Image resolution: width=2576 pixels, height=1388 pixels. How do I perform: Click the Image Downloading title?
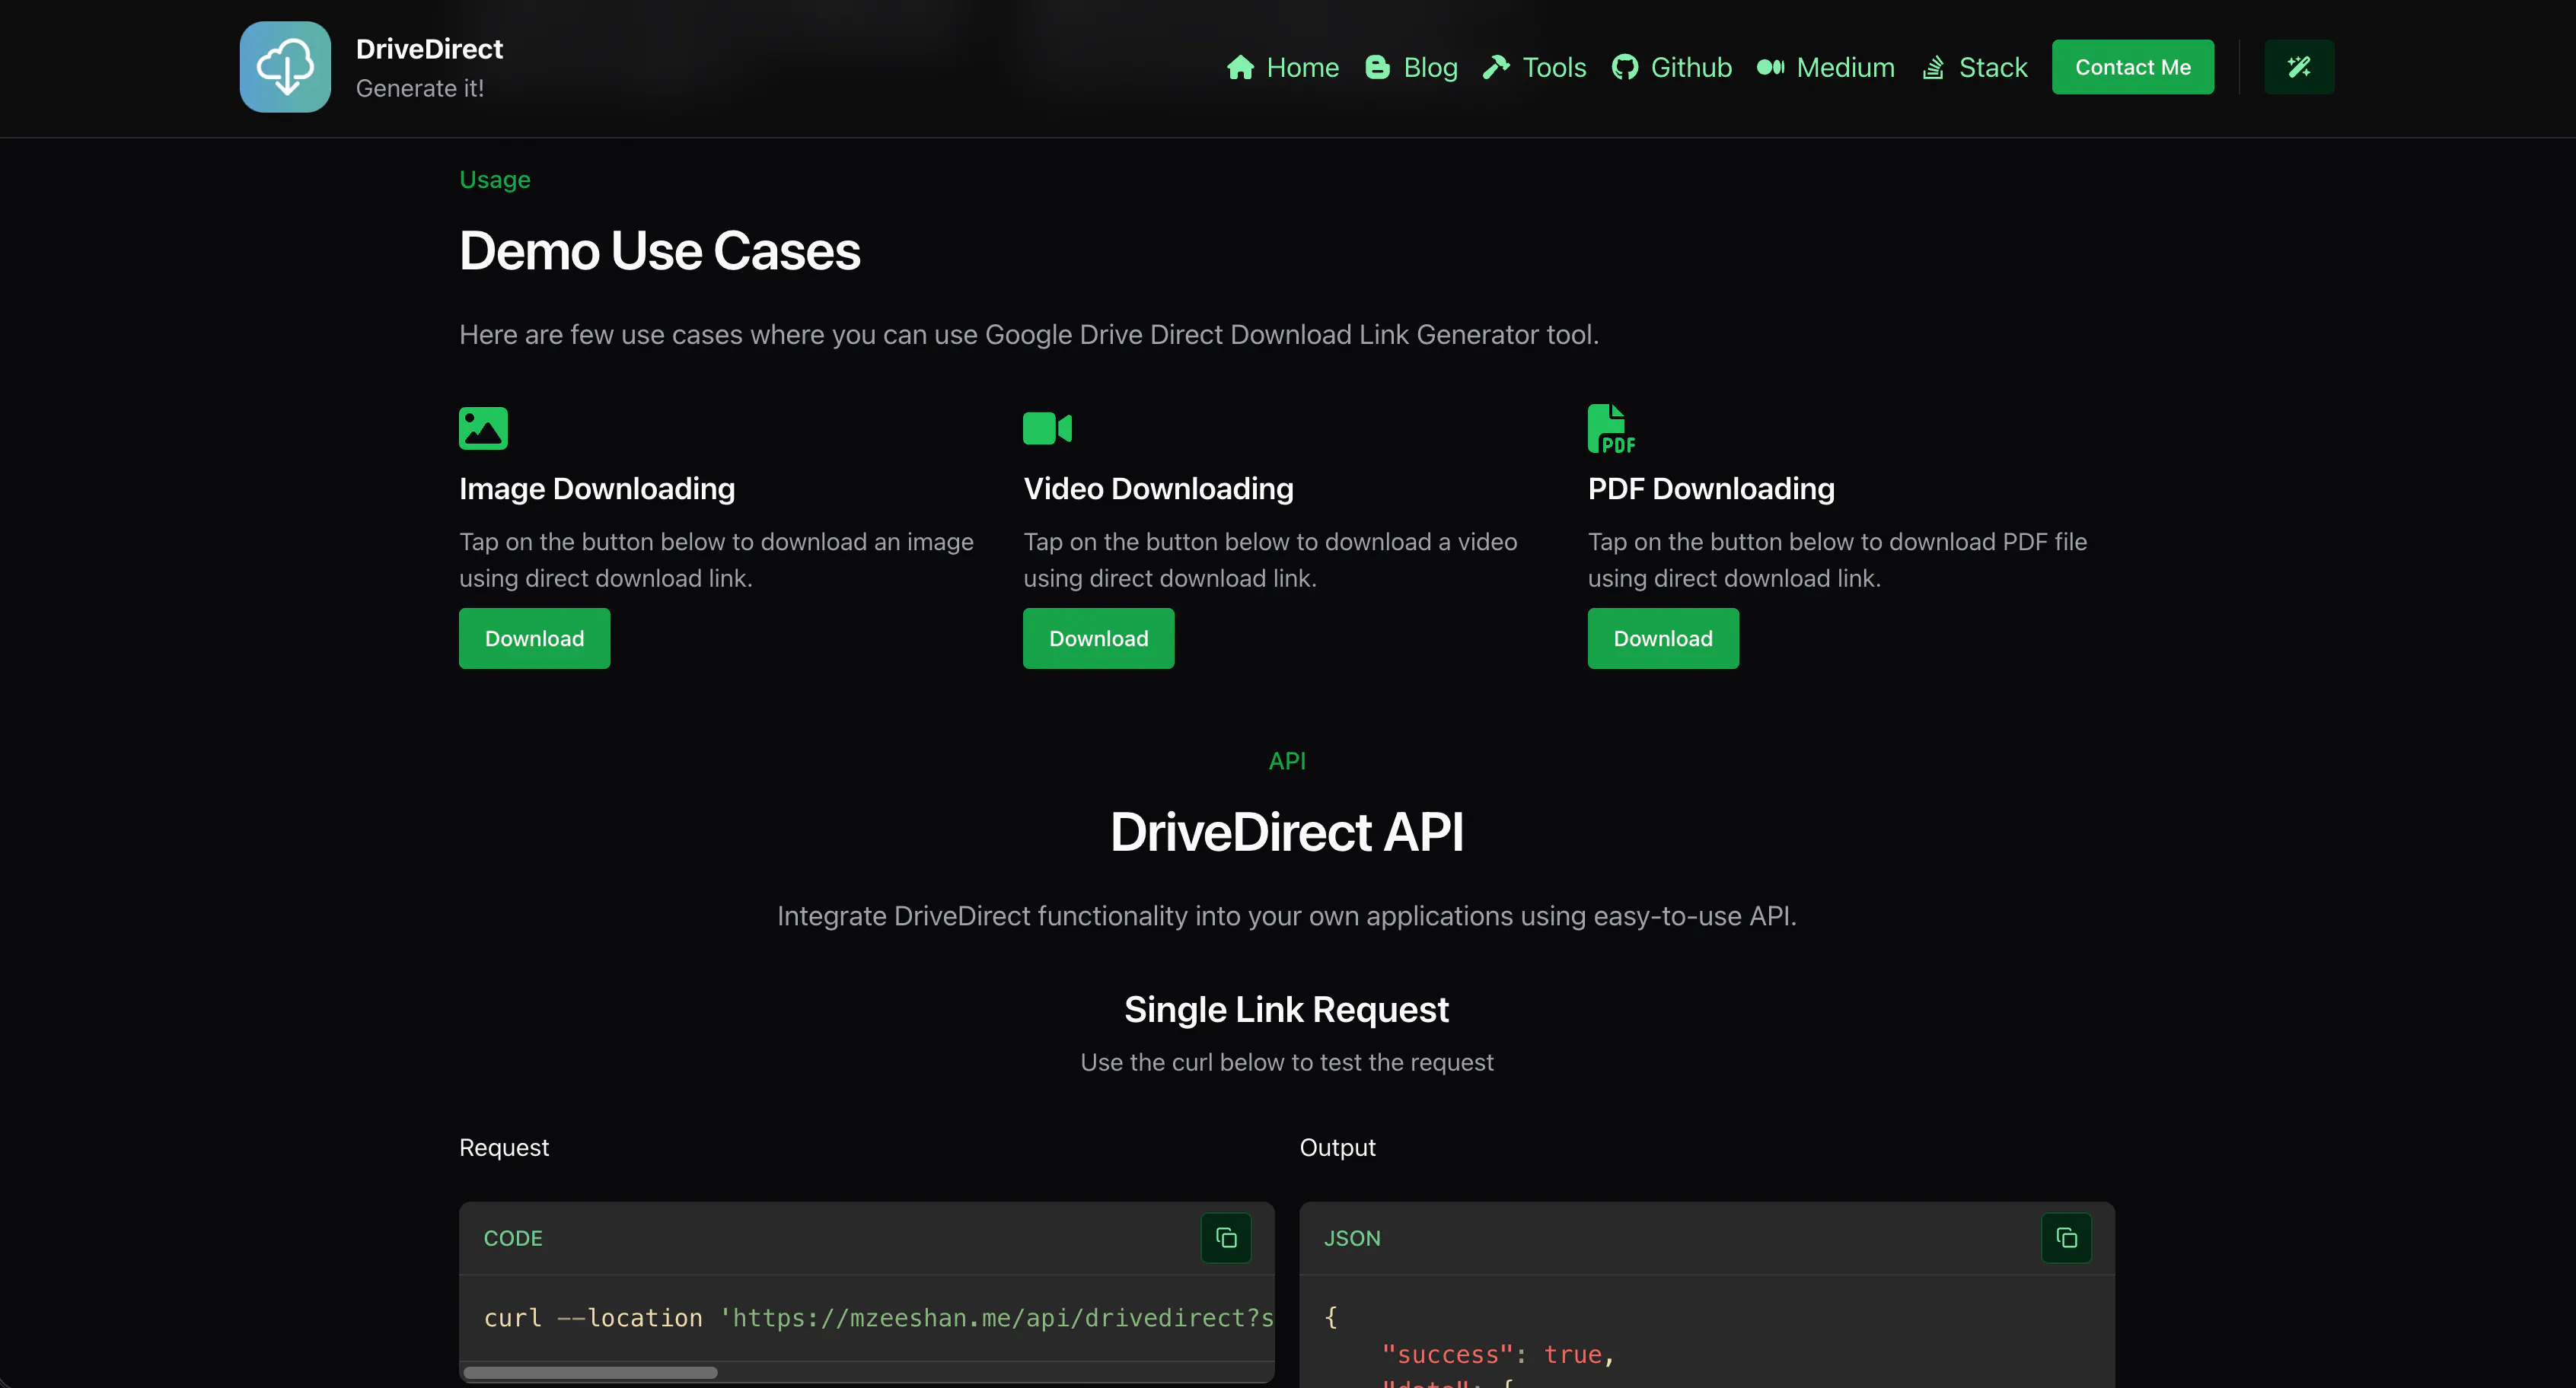point(597,488)
